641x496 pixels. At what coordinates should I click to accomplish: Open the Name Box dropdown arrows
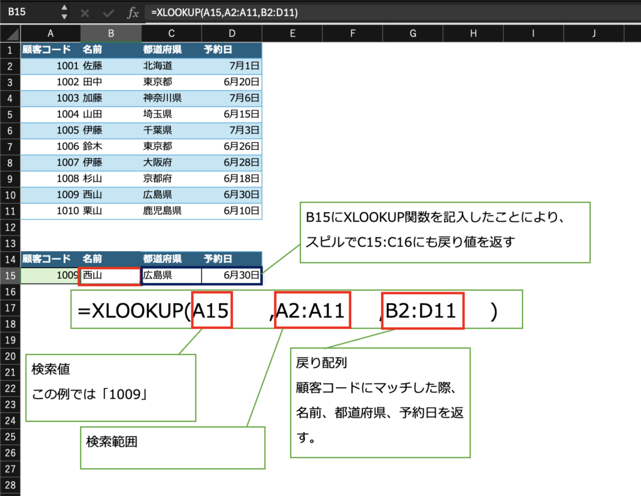pos(64,13)
